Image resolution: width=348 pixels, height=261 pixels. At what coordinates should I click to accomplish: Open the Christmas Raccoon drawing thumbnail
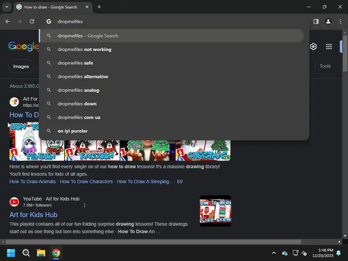click(92, 150)
